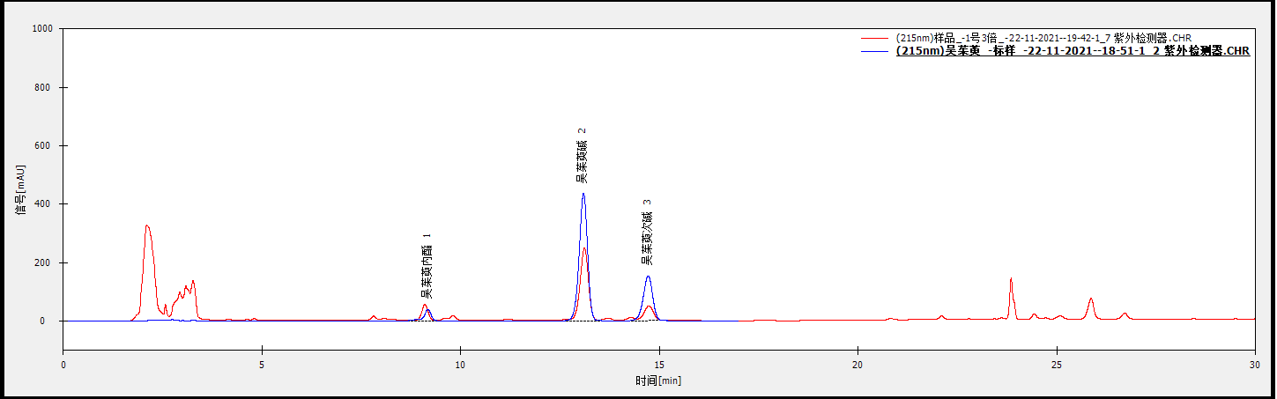
Task: Click the red cluster peak near 3.2 min
Action: pos(192,282)
